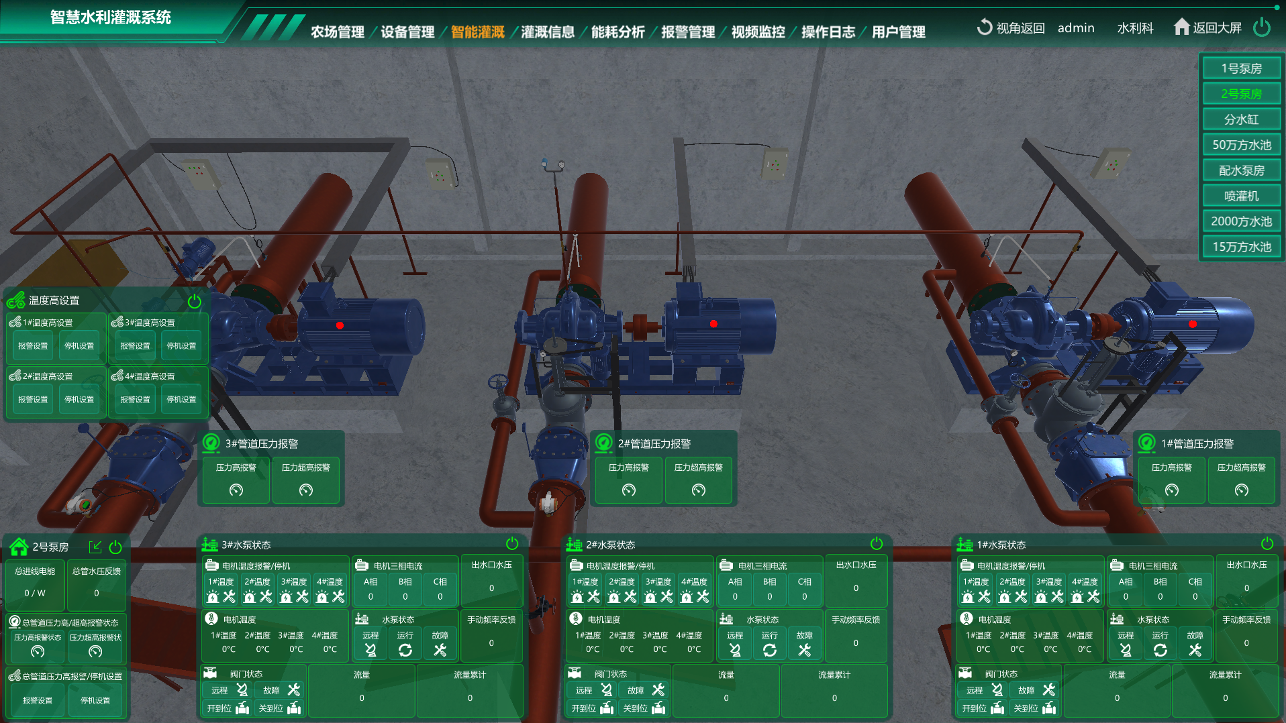The image size is (1286, 723).
Task: Select 2000方水池 from the location list
Action: coord(1241,221)
